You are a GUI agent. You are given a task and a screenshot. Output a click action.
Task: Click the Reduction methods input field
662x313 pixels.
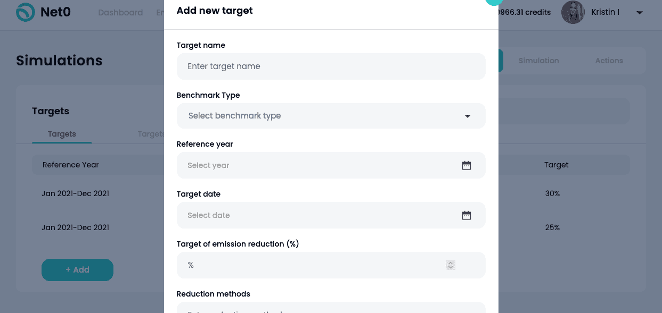point(331,310)
